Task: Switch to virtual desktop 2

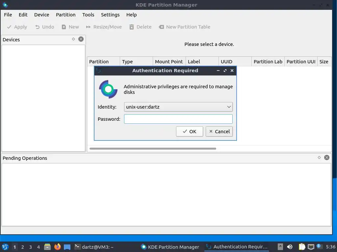Action: tap(23, 247)
